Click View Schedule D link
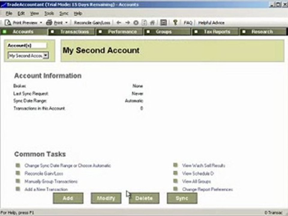This screenshot has height=216, width=288. (x=198, y=173)
